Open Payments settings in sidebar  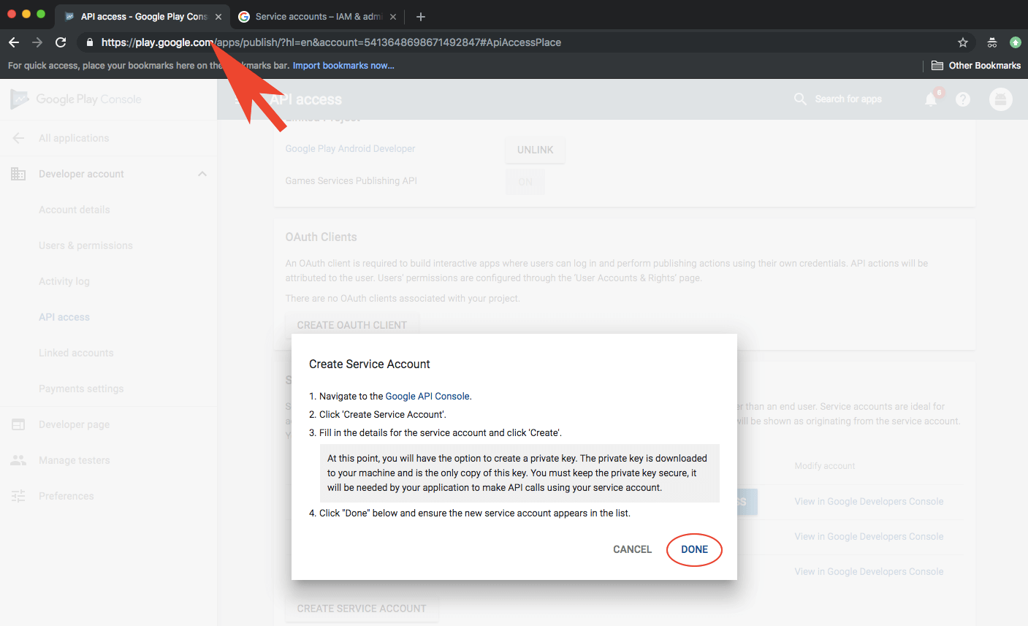(81, 389)
